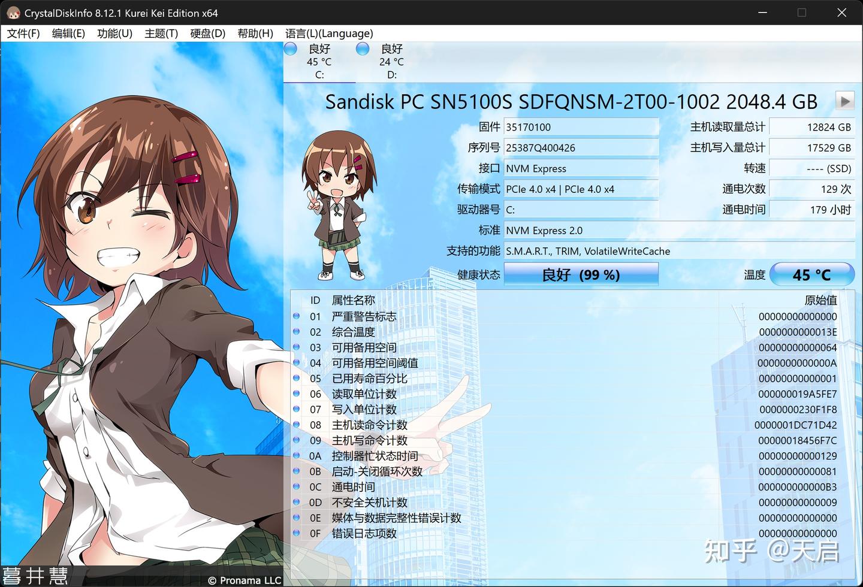Click the 良好 (99 %) health status button
The width and height of the screenshot is (863, 587).
(x=581, y=274)
